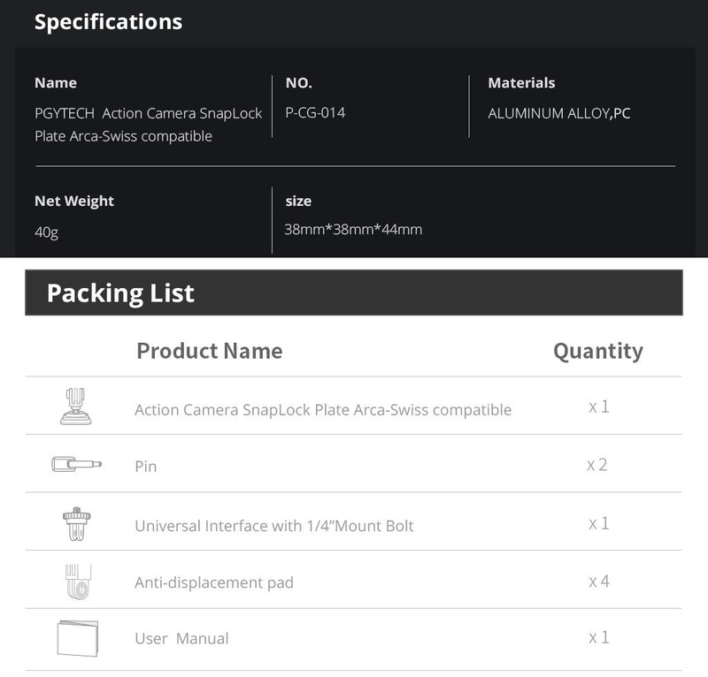Click the Net Weight label

(x=74, y=202)
